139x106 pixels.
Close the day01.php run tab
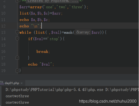point(22,83)
